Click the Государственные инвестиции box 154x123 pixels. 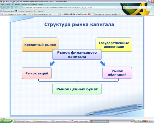coord(114,45)
